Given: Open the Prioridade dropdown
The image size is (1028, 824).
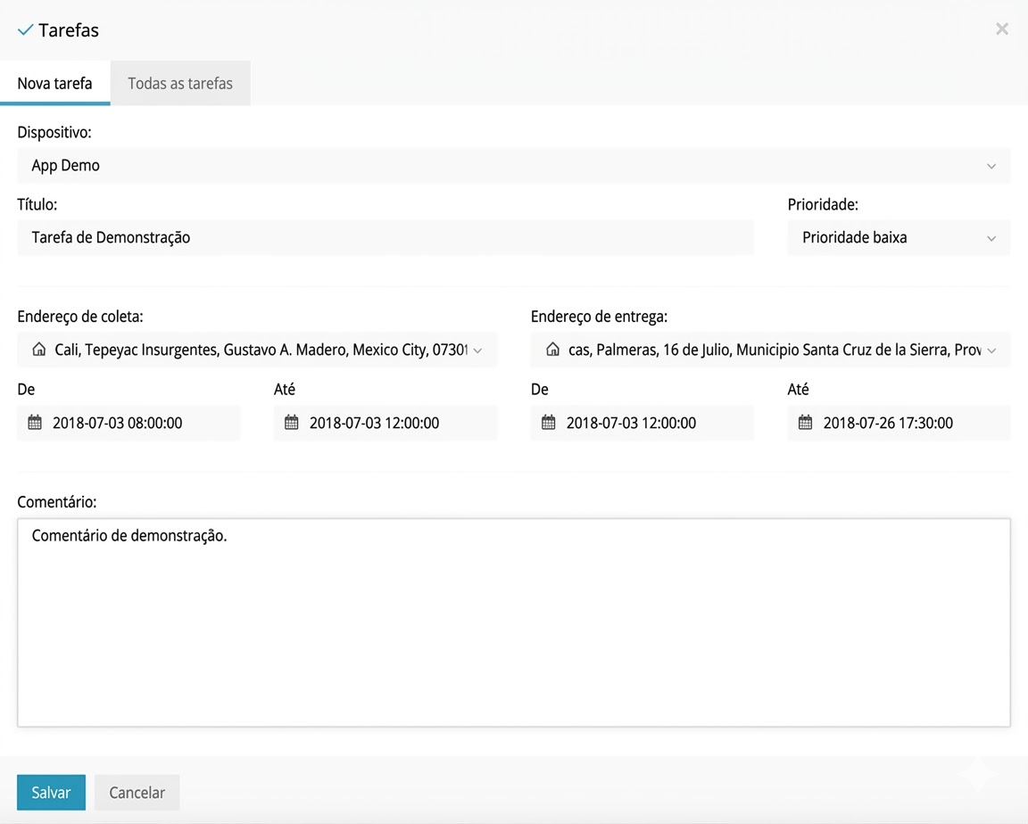Looking at the screenshot, I should (991, 238).
